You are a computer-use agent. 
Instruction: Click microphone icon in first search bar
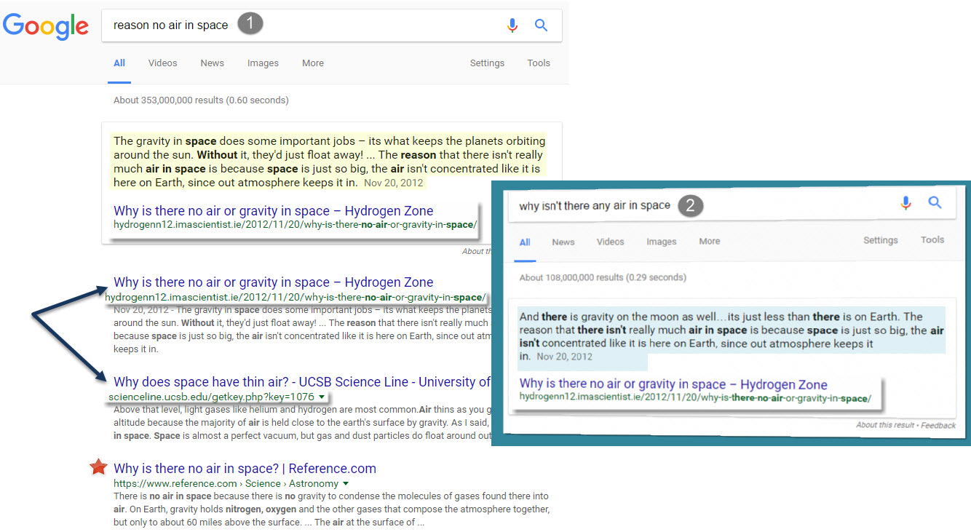pyautogui.click(x=512, y=25)
